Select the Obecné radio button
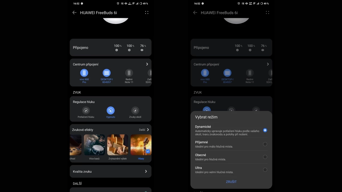Image resolution: width=342 pixels, height=192 pixels. point(265,157)
